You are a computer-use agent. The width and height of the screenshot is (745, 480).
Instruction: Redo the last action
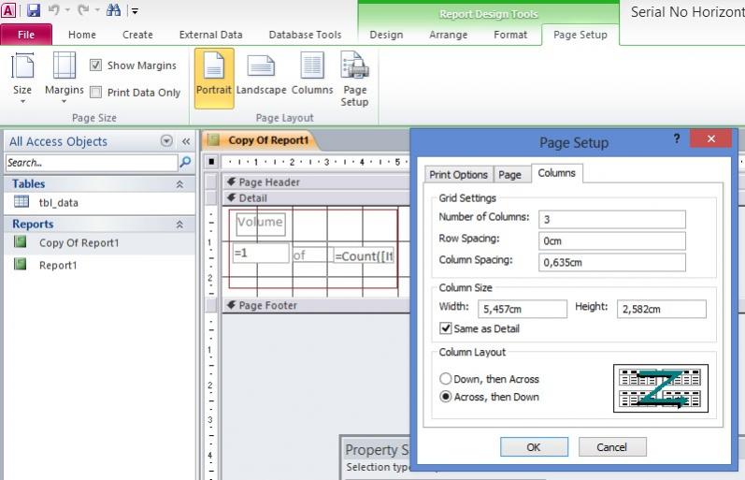pos(83,10)
